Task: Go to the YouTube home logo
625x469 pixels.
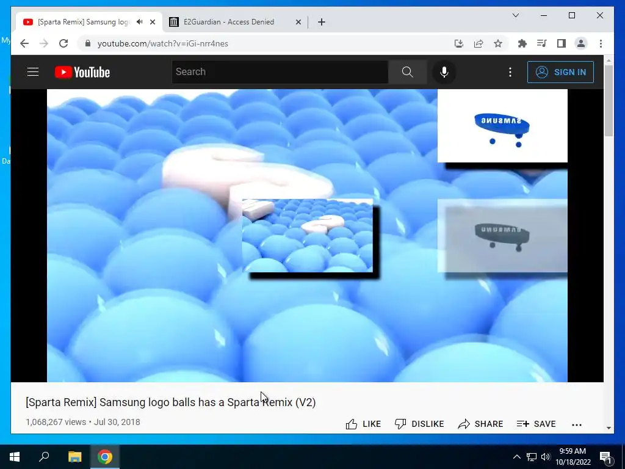Action: [x=82, y=72]
